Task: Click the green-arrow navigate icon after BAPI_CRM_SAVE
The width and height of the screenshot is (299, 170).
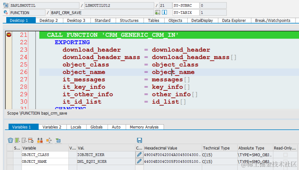Action: click(x=158, y=13)
